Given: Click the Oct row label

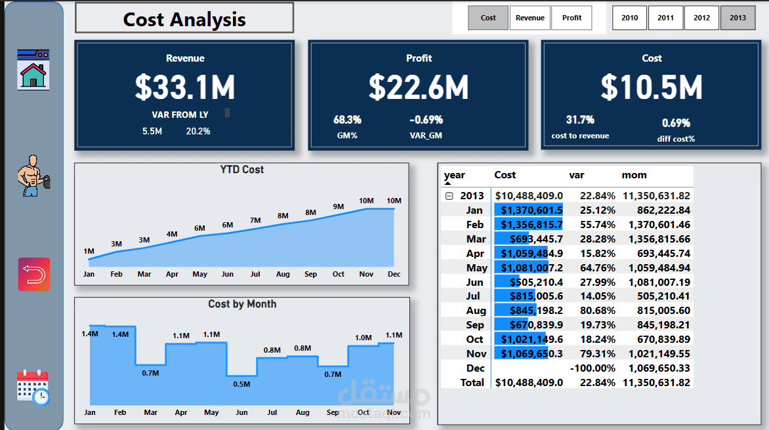Looking at the screenshot, I should [x=475, y=339].
